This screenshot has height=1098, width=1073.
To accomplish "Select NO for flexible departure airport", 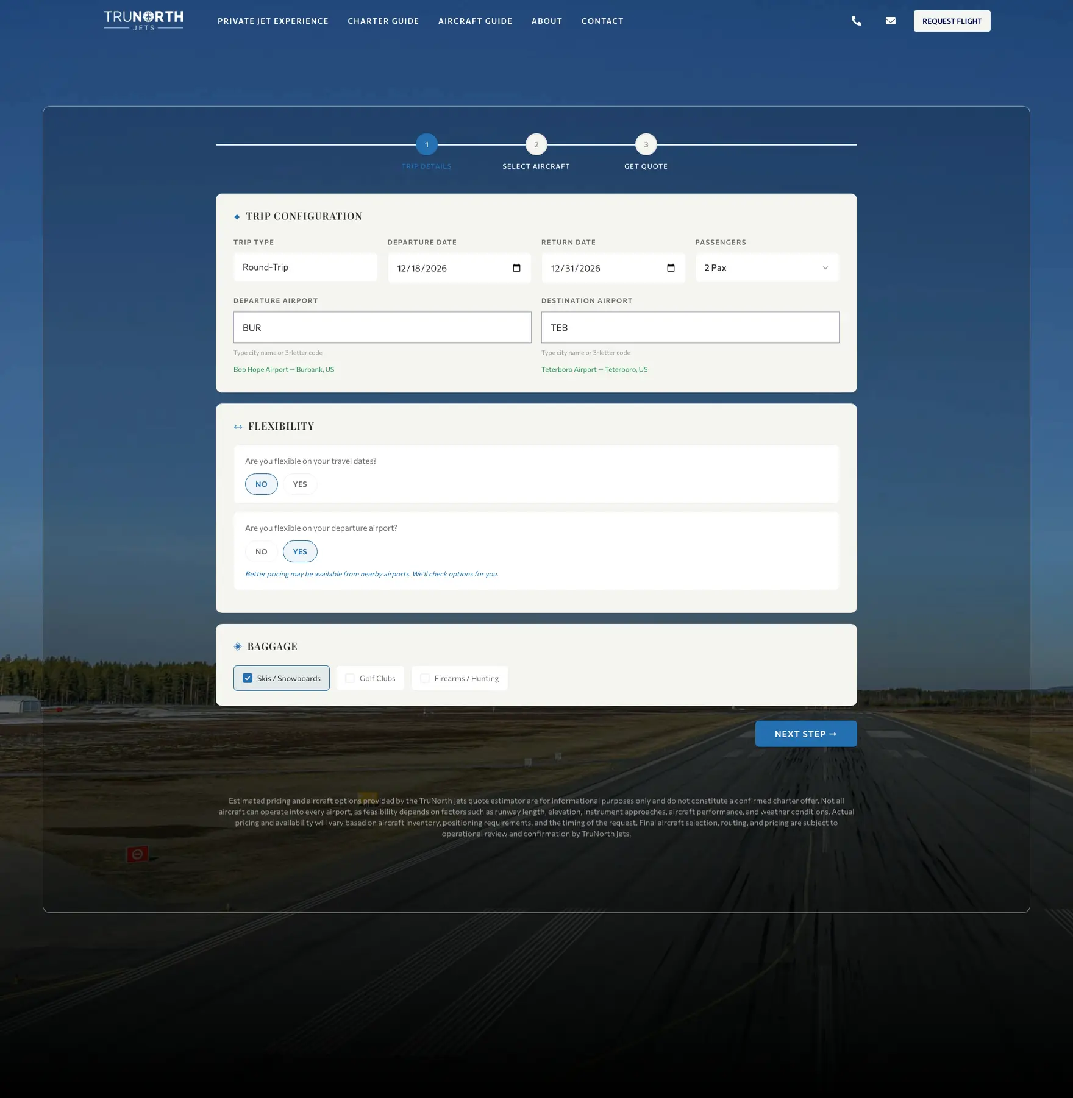I will [262, 551].
